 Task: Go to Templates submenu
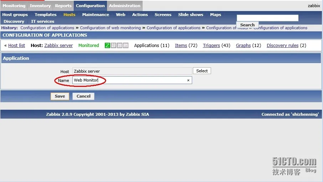click(46, 15)
